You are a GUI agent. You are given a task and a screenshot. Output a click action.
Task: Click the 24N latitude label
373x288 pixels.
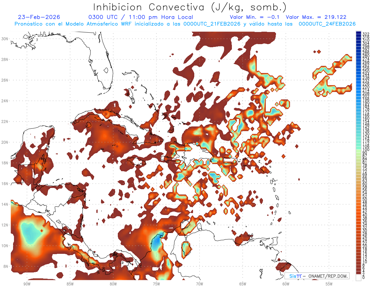(x=5, y=101)
